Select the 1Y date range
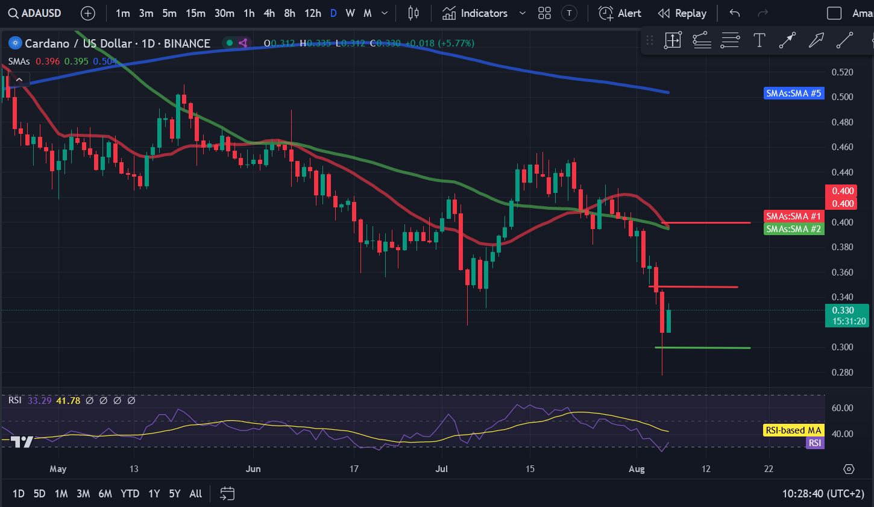874x507 pixels. [x=154, y=494]
